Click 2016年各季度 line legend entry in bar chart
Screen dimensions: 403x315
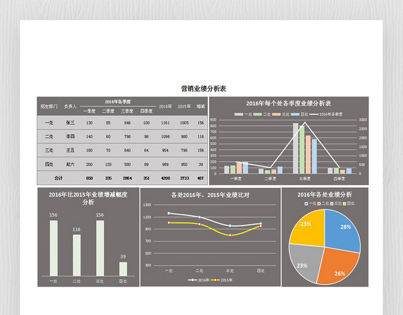(326, 114)
